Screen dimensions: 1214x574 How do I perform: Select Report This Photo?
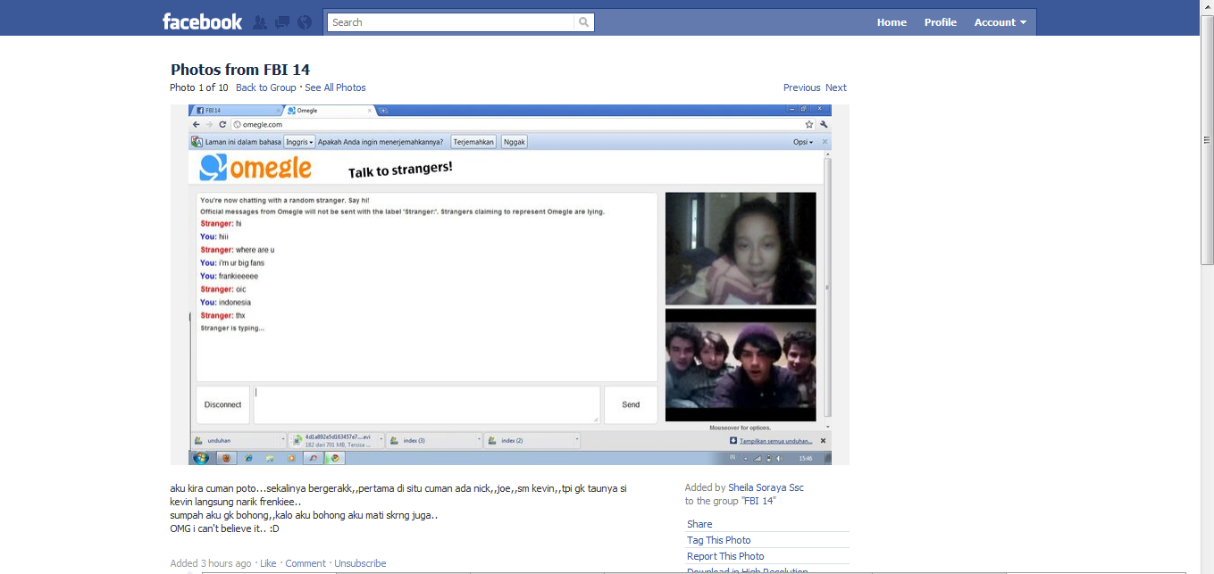pyautogui.click(x=725, y=556)
